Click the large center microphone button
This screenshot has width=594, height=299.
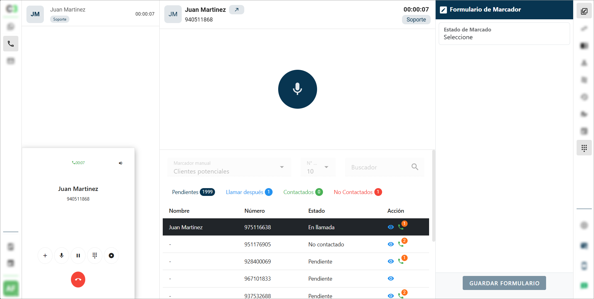(x=297, y=89)
